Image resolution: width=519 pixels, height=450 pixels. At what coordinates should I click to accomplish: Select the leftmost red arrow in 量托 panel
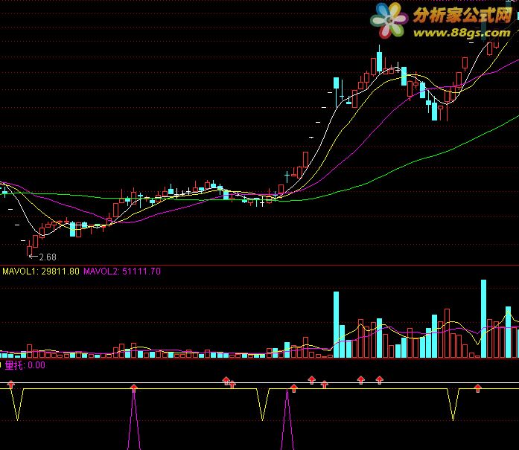[11, 385]
